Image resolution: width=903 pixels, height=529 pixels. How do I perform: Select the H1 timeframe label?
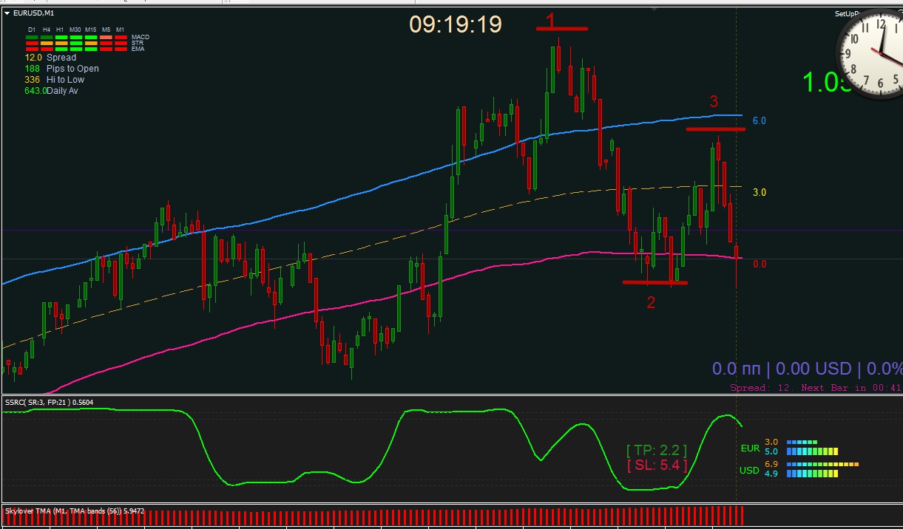60,30
